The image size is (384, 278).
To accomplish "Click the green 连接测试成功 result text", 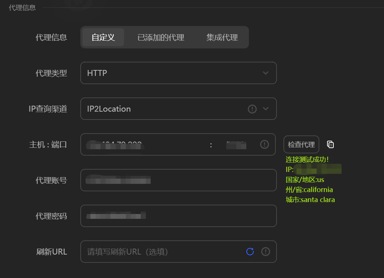I will (x=306, y=159).
